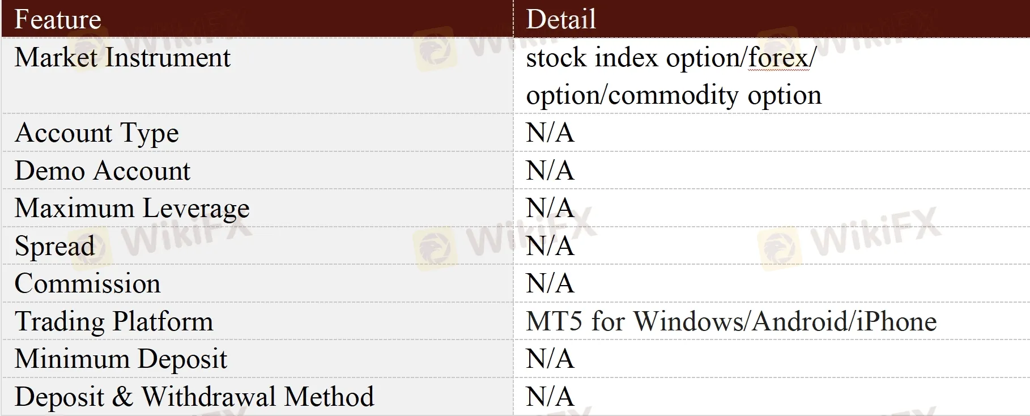Click the "Detail" column header
The width and height of the screenshot is (1030, 416).
(561, 19)
